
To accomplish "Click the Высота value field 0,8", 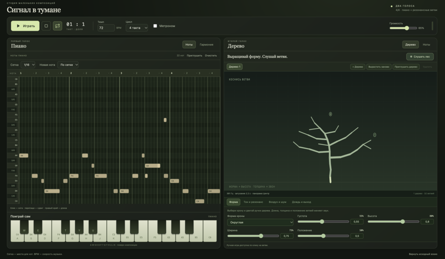I will click(x=427, y=222).
